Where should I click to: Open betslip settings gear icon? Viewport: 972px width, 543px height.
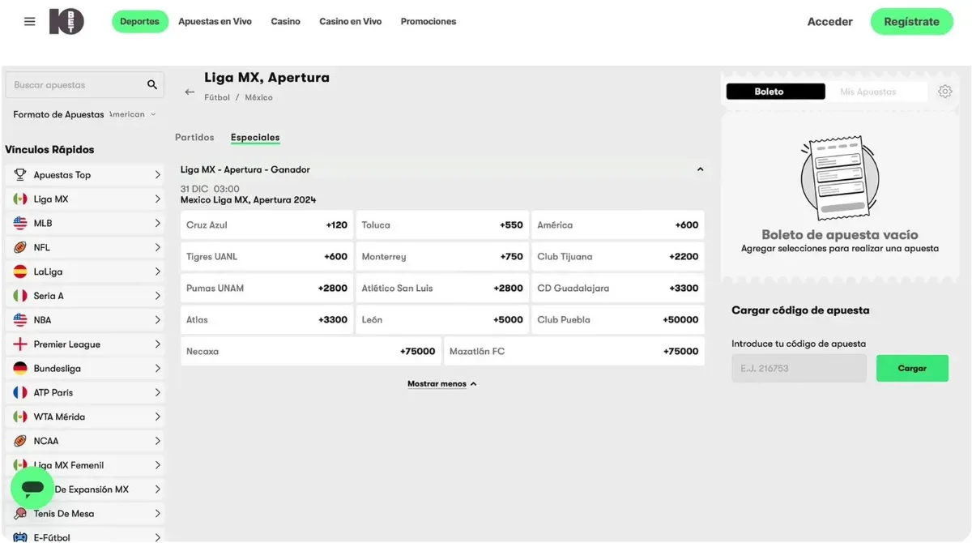click(945, 92)
